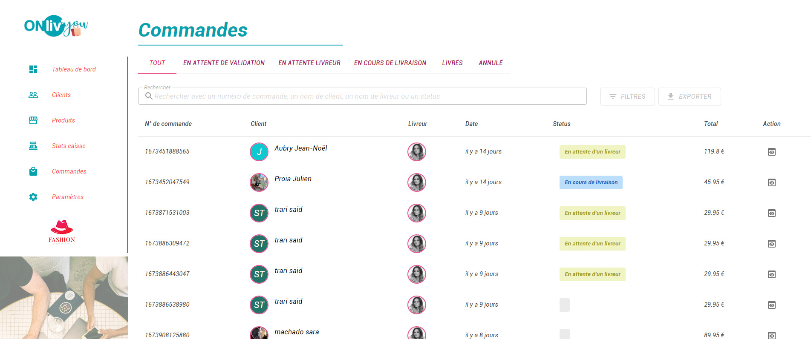Click the Stats caisse register icon

click(33, 146)
